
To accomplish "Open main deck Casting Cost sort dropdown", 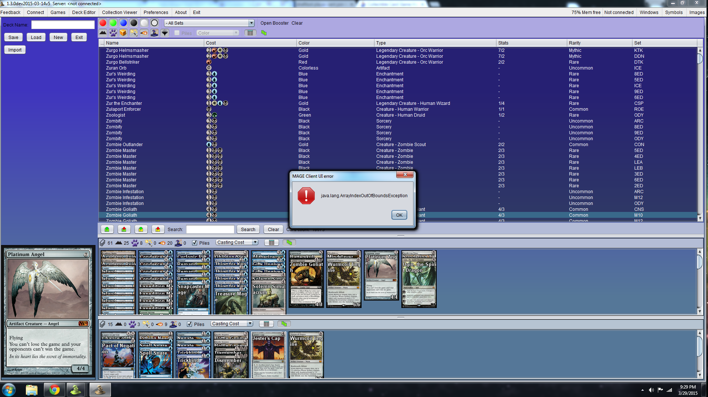I will [237, 242].
